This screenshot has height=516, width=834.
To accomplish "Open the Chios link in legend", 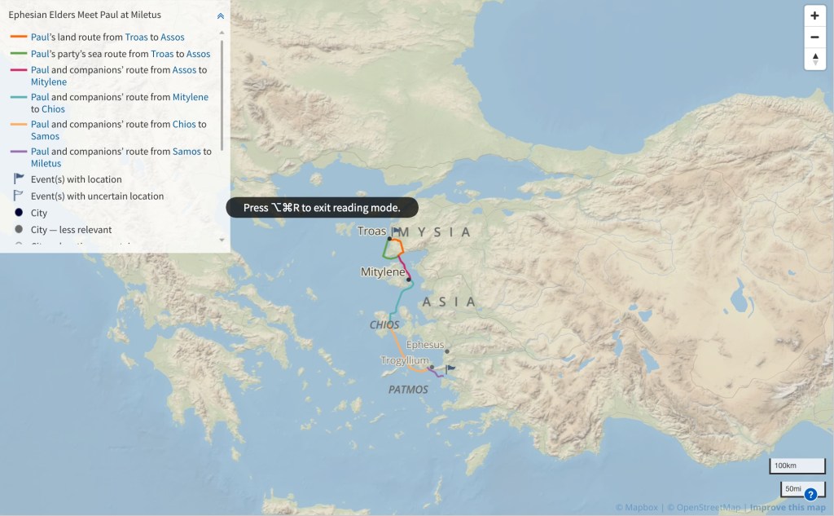I will point(53,109).
